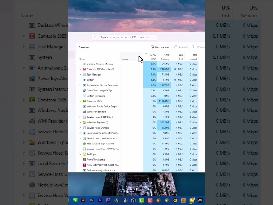This screenshot has height=205, width=273.
Task: Expand the Camtasia 2025 Recorder (2) group
Action: [x=80, y=69]
